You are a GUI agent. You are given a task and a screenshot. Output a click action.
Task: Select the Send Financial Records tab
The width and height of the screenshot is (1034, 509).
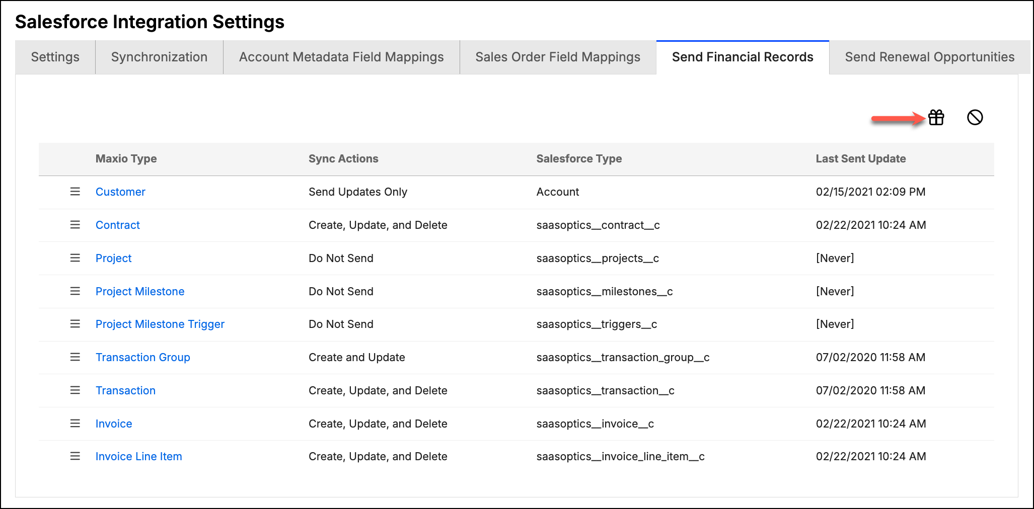click(x=743, y=57)
